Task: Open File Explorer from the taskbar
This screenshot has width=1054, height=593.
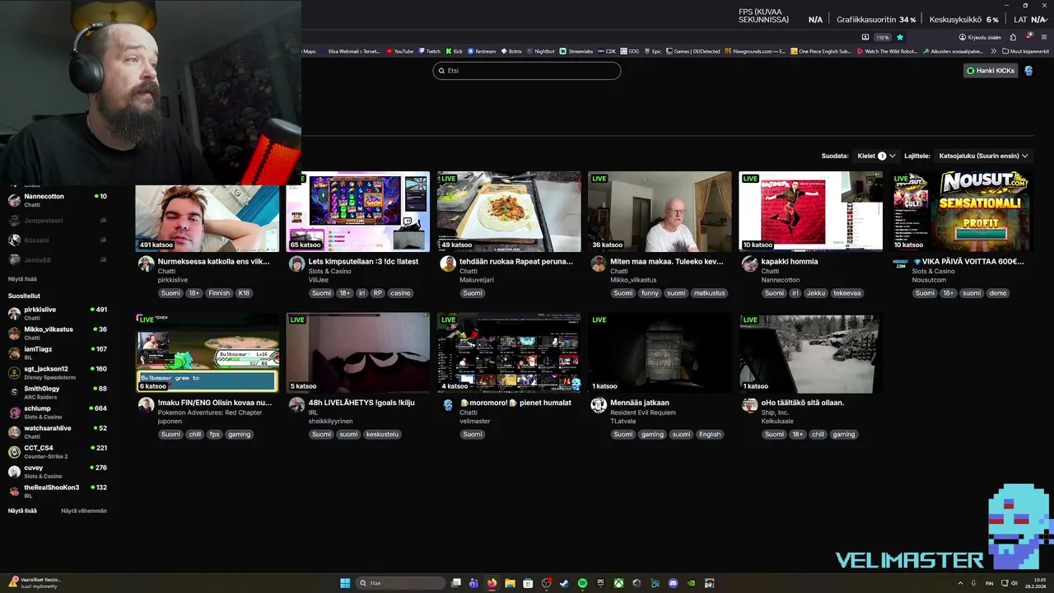Action: coord(510,583)
